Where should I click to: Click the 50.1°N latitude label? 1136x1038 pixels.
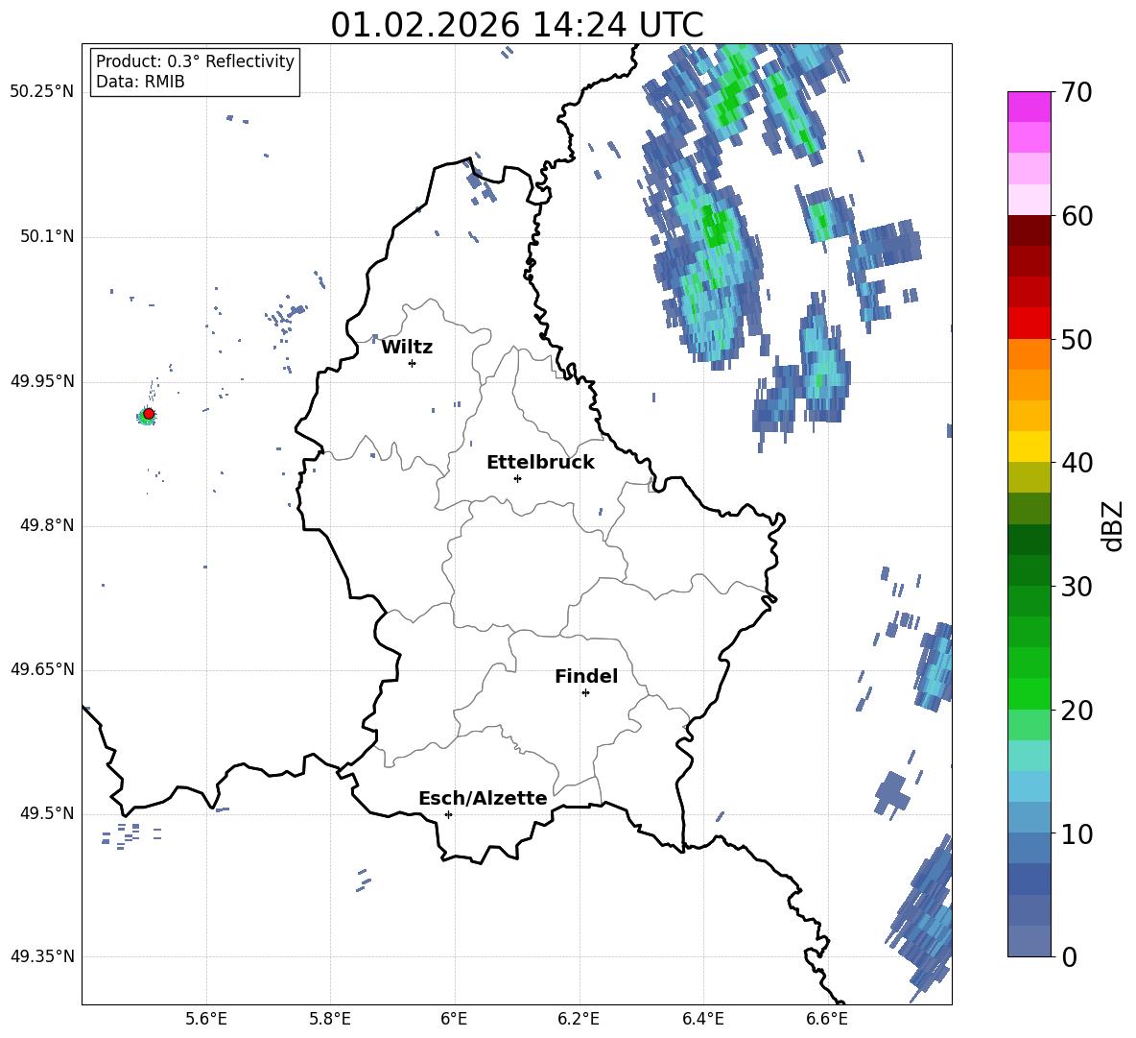[48, 237]
